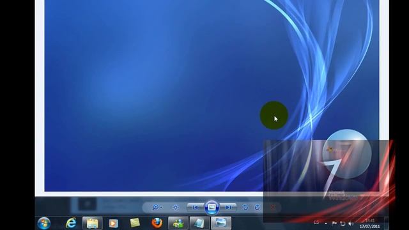Launch Mozilla Firefox from the taskbar
Viewport: 409px width, 230px height.
tap(157, 223)
